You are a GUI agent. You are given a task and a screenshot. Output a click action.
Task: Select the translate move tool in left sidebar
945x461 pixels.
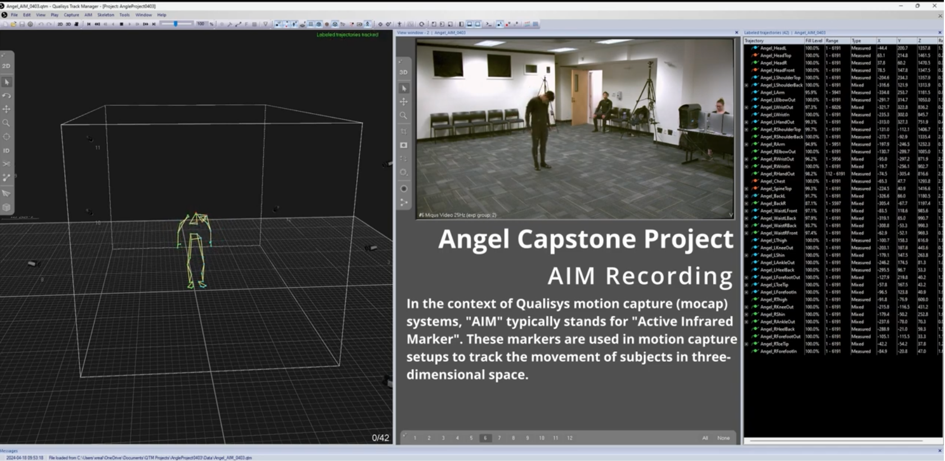pos(6,109)
